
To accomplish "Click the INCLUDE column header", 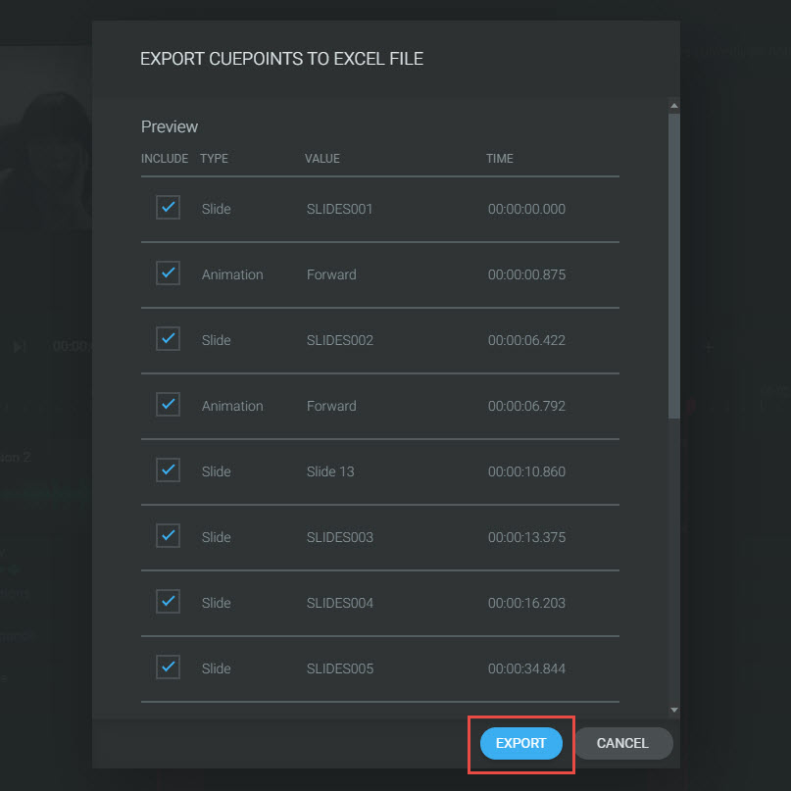I will click(165, 159).
